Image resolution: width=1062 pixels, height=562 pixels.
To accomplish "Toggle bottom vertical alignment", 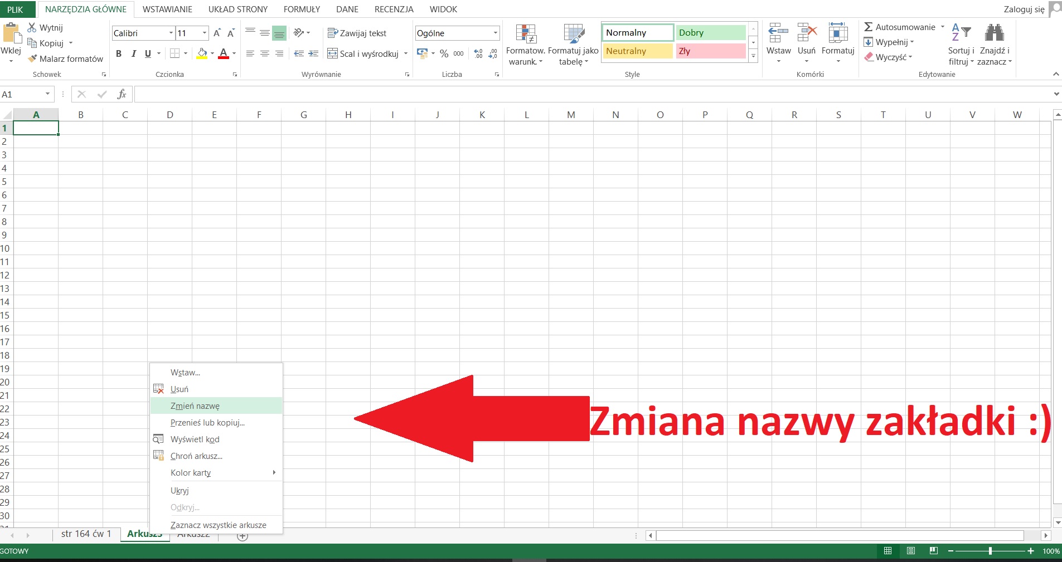I will click(x=279, y=33).
